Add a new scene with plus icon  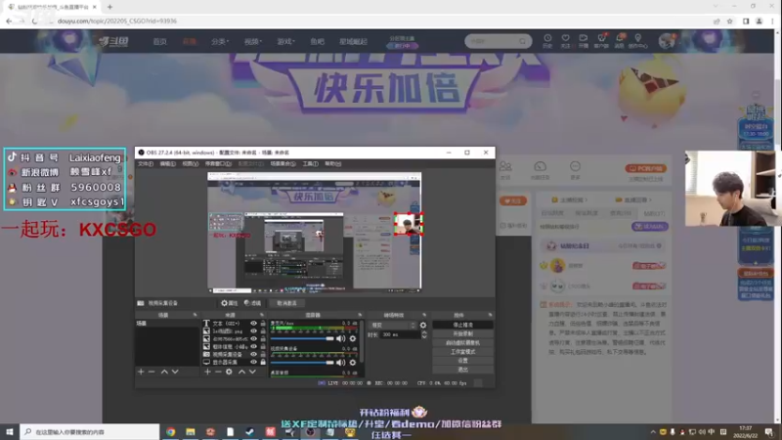pos(141,372)
